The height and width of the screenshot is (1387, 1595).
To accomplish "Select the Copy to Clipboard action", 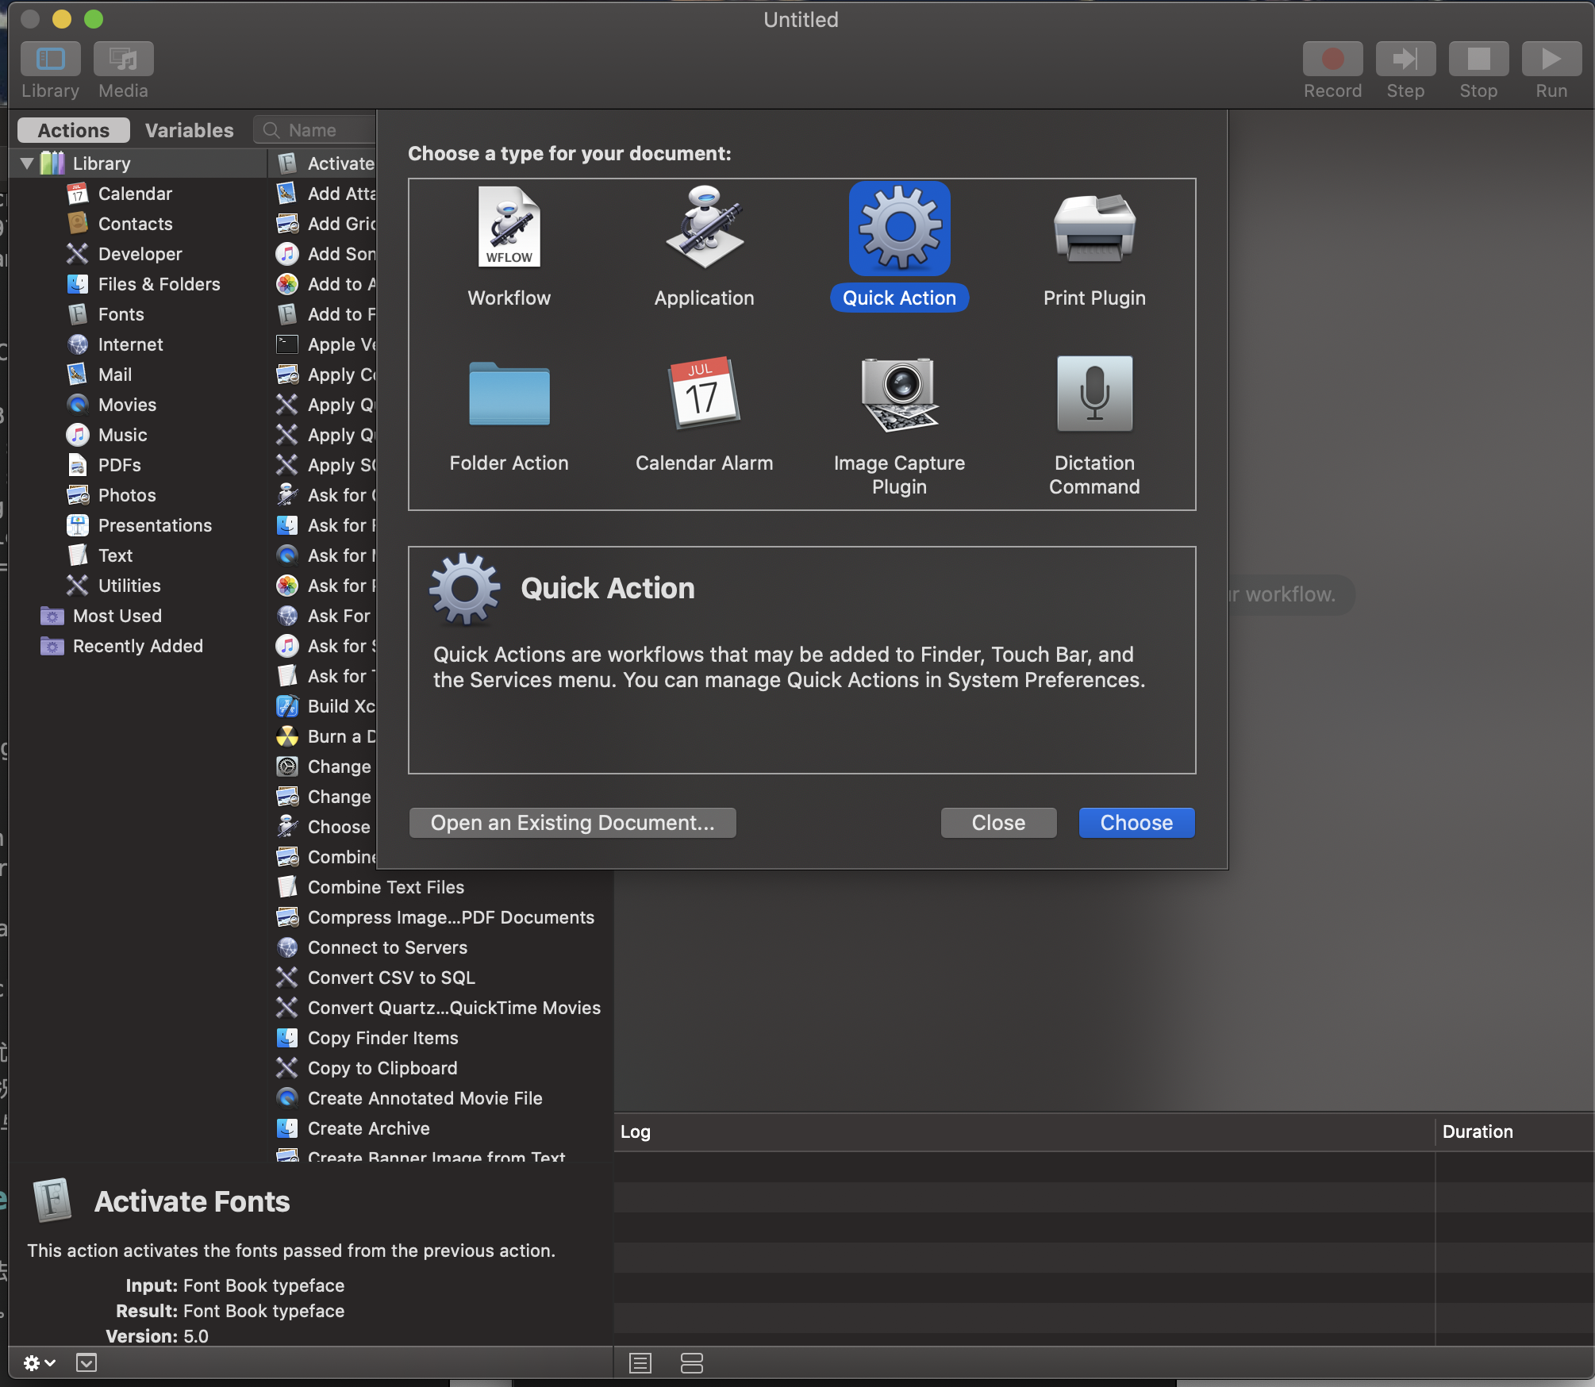I will coord(382,1068).
